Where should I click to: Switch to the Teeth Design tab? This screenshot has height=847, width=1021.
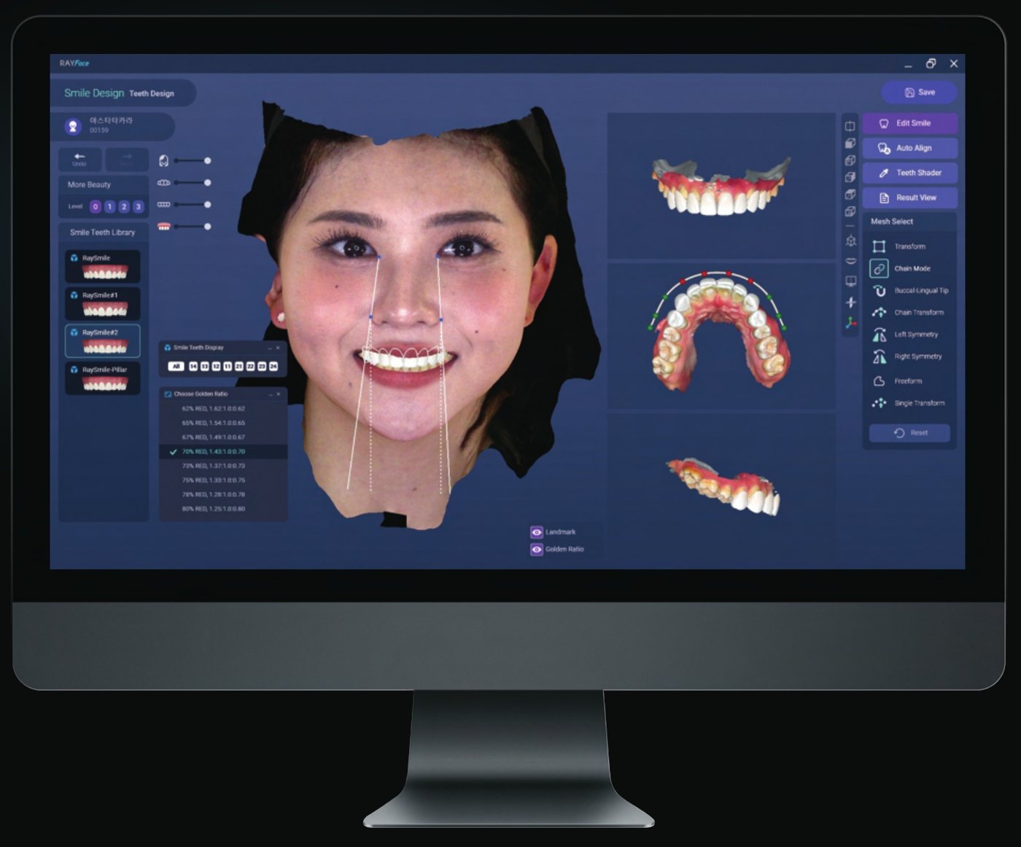(x=152, y=93)
